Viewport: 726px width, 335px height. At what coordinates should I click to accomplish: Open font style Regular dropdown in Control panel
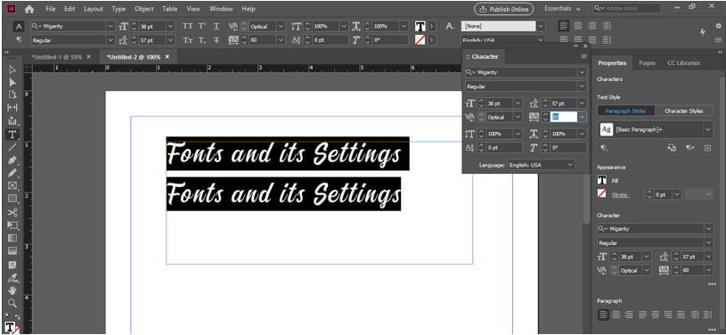[x=110, y=40]
